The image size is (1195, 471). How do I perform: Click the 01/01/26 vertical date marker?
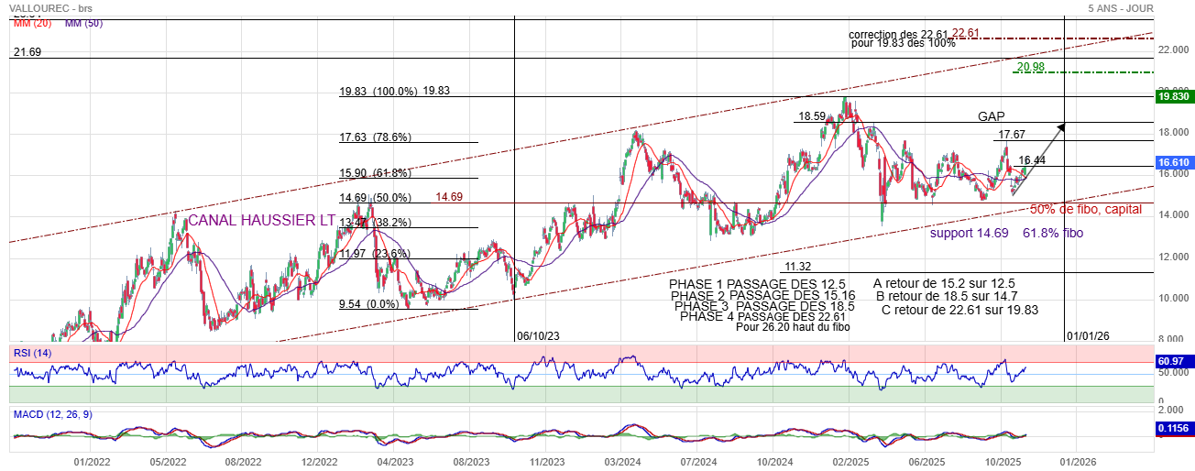(x=1087, y=336)
